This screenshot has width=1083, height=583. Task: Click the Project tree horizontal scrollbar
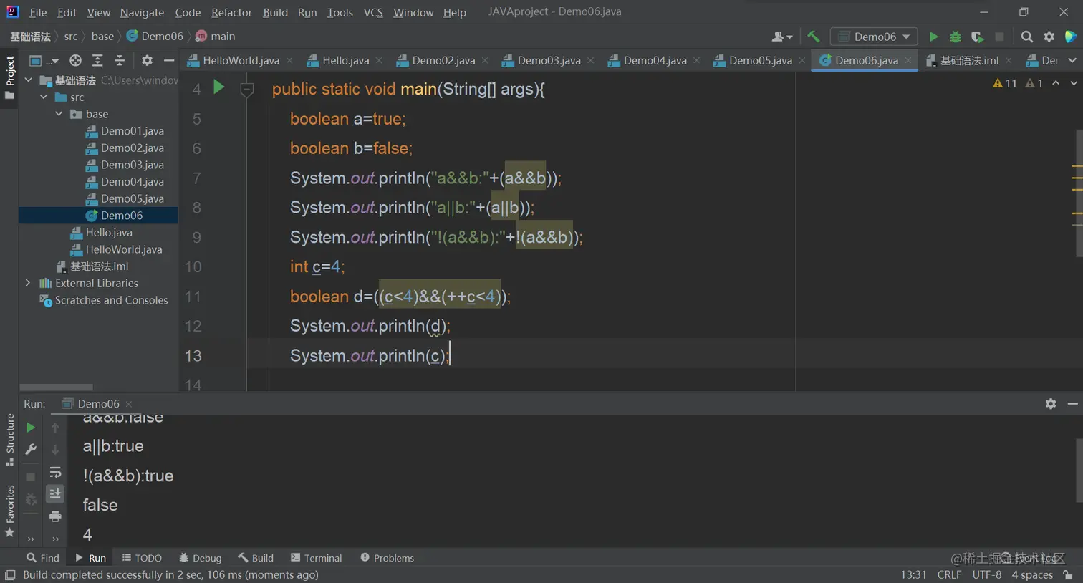tap(56, 387)
